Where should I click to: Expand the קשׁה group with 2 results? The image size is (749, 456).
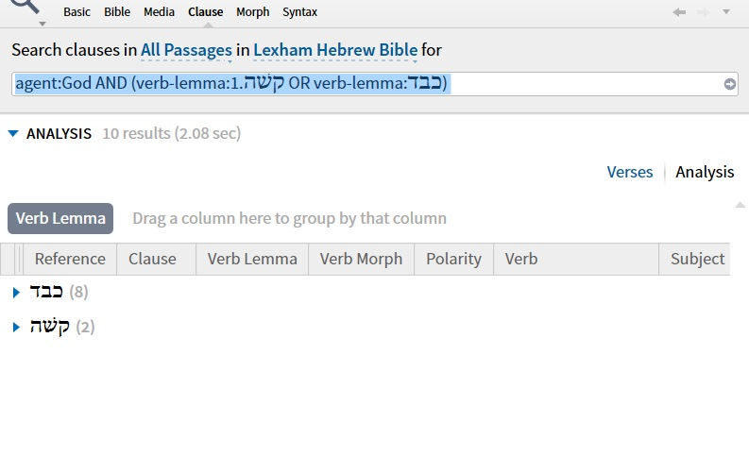(16, 328)
